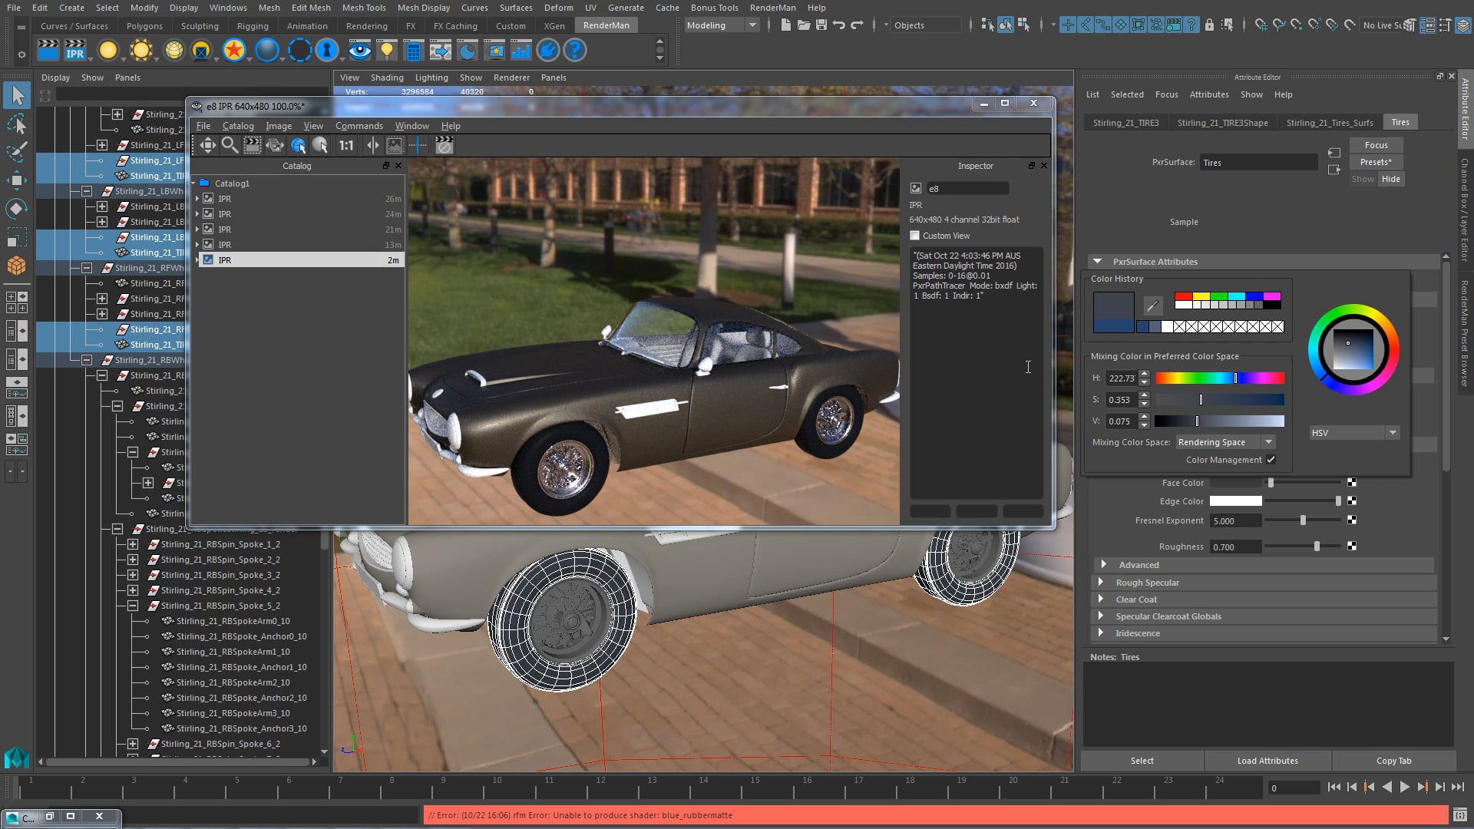Click the dashed circle shelf icon
Viewport: 1474px width, 829px height.
tap(299, 51)
